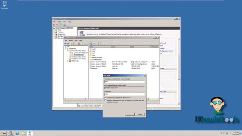Click the Type column header
The image size is (242, 136).
[121, 47]
